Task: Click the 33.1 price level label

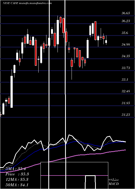Action: [x=125, y=80]
